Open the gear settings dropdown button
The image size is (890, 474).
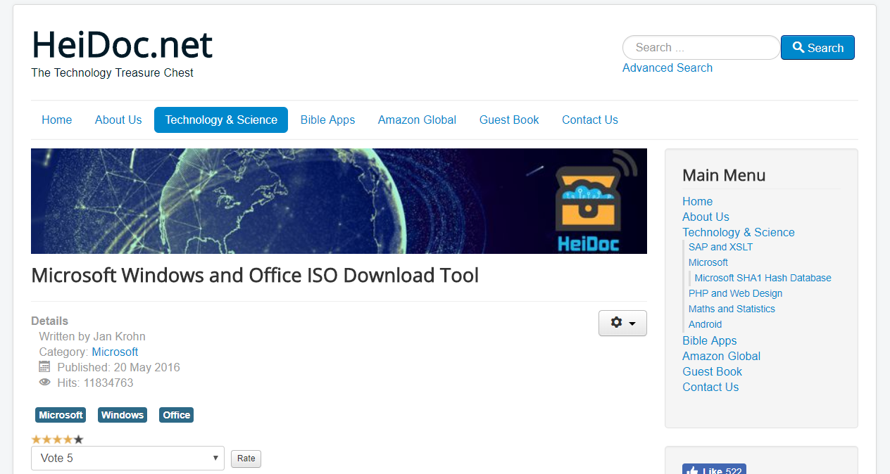point(622,323)
